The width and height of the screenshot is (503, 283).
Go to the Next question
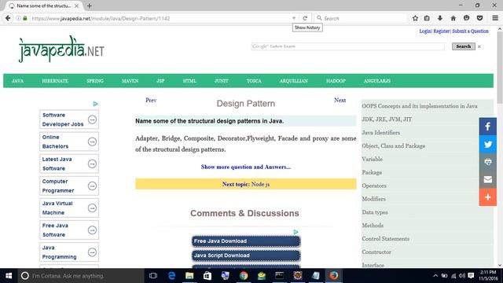[340, 100]
